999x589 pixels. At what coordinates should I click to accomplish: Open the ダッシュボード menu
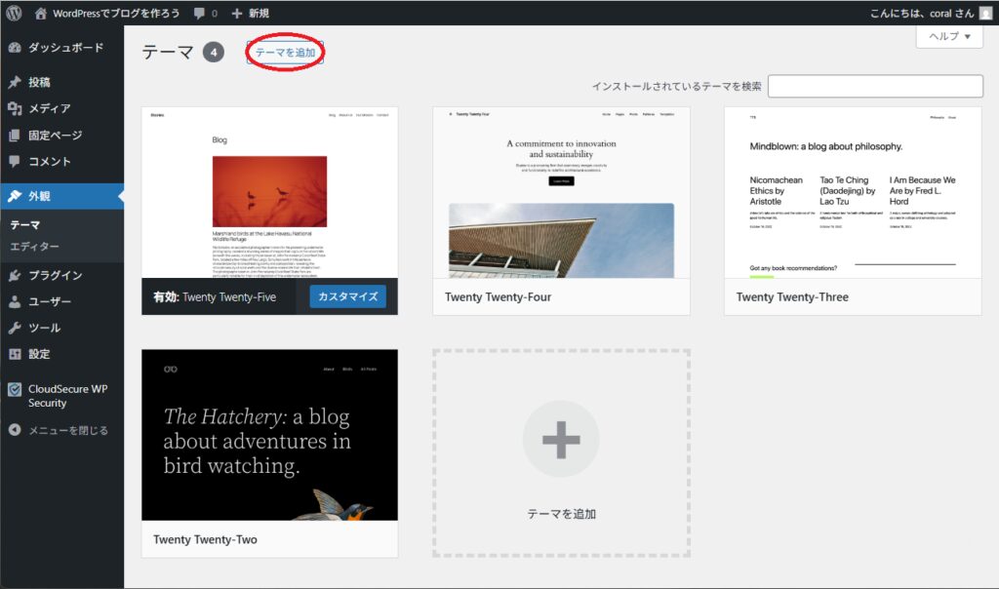64,48
